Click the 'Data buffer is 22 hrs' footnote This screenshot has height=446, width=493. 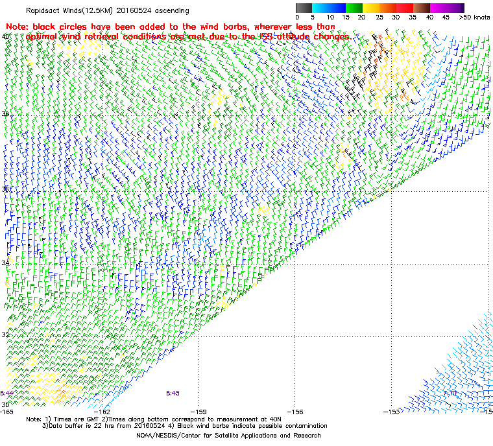[x=185, y=426]
